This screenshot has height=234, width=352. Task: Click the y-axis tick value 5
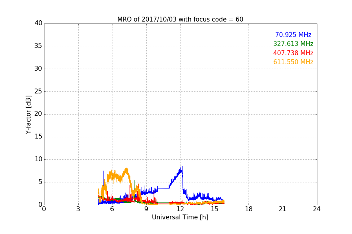click(x=40, y=182)
